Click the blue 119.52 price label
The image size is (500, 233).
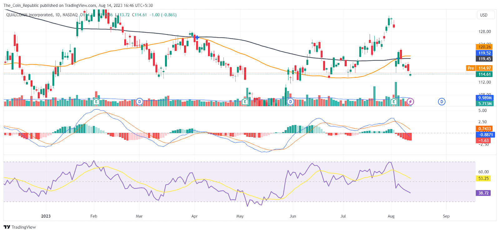pos(485,53)
